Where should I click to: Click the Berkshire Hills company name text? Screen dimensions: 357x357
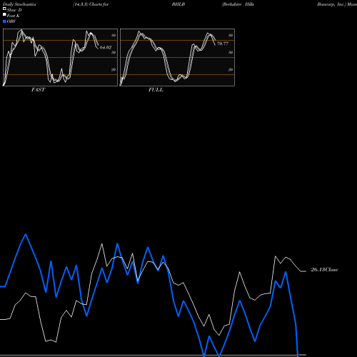238,4
